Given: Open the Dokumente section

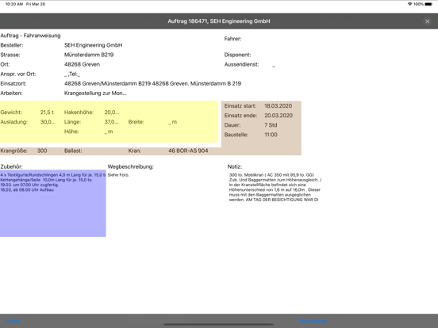Looking at the screenshot, I should coord(313,321).
